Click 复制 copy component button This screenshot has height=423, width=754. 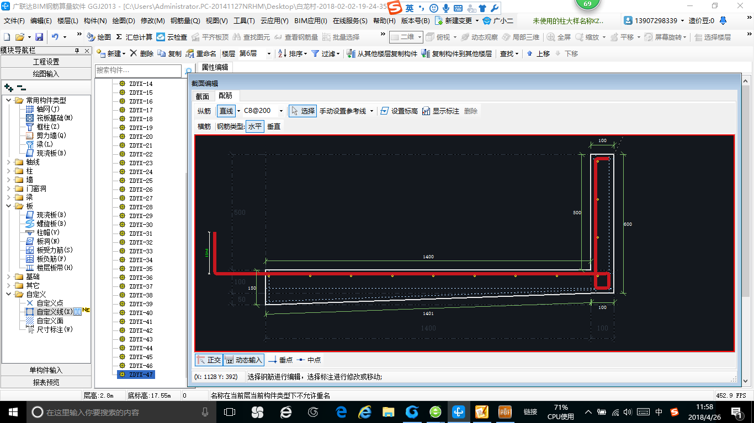[169, 53]
